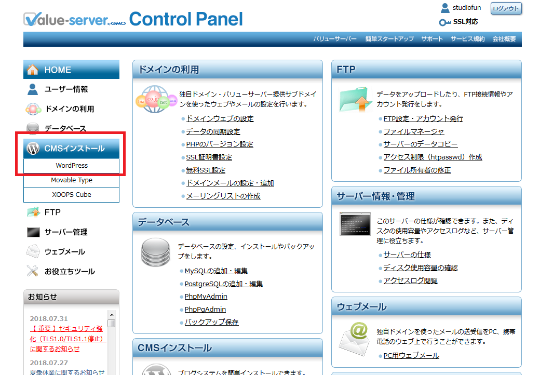The width and height of the screenshot is (553, 375).
Task: Open アクセスログ閲覧 link
Action: [x=410, y=280]
